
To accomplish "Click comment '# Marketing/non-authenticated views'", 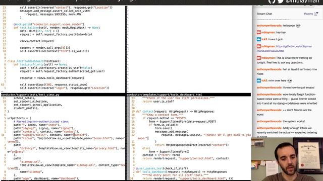I will point(41,122).
